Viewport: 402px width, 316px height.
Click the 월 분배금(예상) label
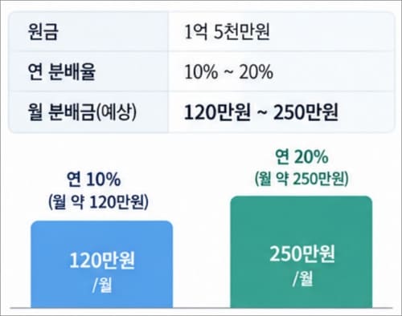pos(82,111)
